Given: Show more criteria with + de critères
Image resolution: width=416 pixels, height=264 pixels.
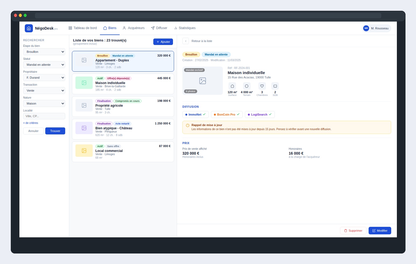Looking at the screenshot, I should coord(31,123).
